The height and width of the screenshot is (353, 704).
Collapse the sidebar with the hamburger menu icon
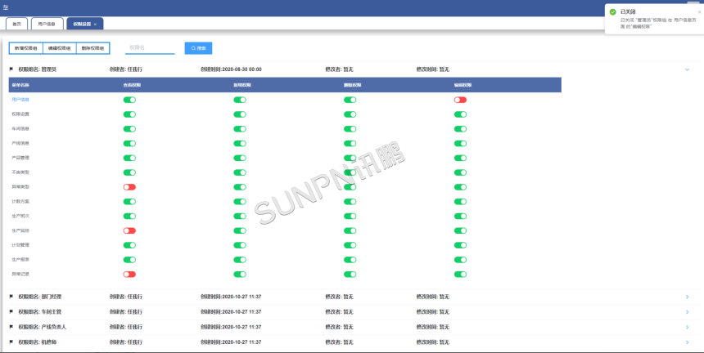6,7
